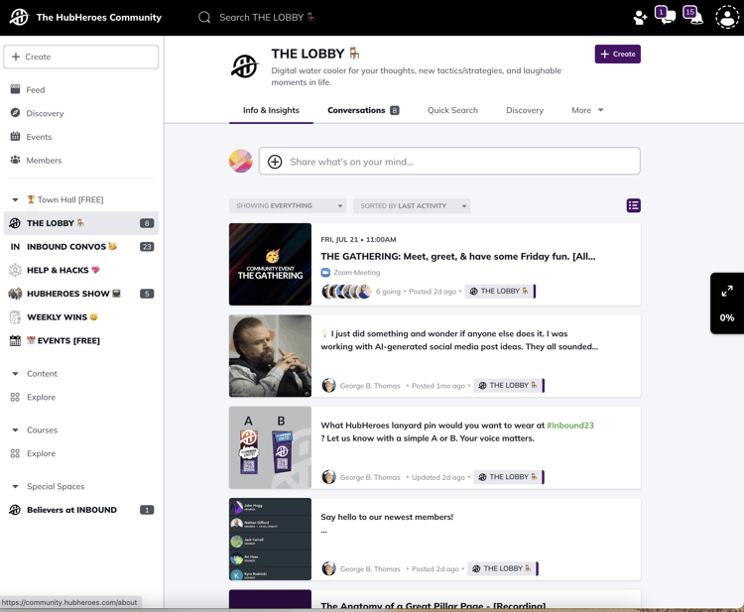Image resolution: width=744 pixels, height=612 pixels.
Task: Click the HubHeroes logo in the top bar
Action: (x=20, y=18)
